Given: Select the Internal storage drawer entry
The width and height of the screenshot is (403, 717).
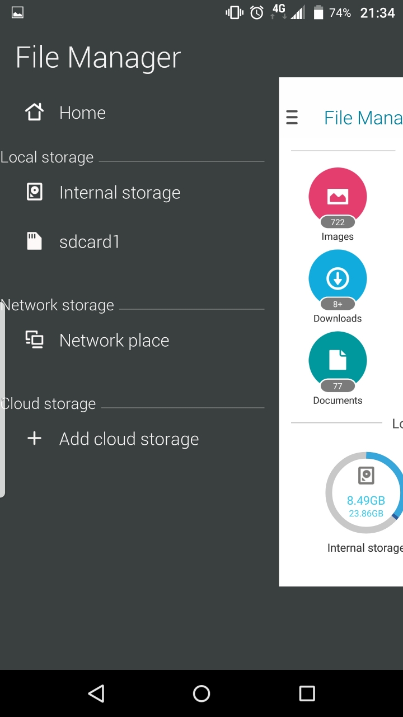Looking at the screenshot, I should 120,193.
